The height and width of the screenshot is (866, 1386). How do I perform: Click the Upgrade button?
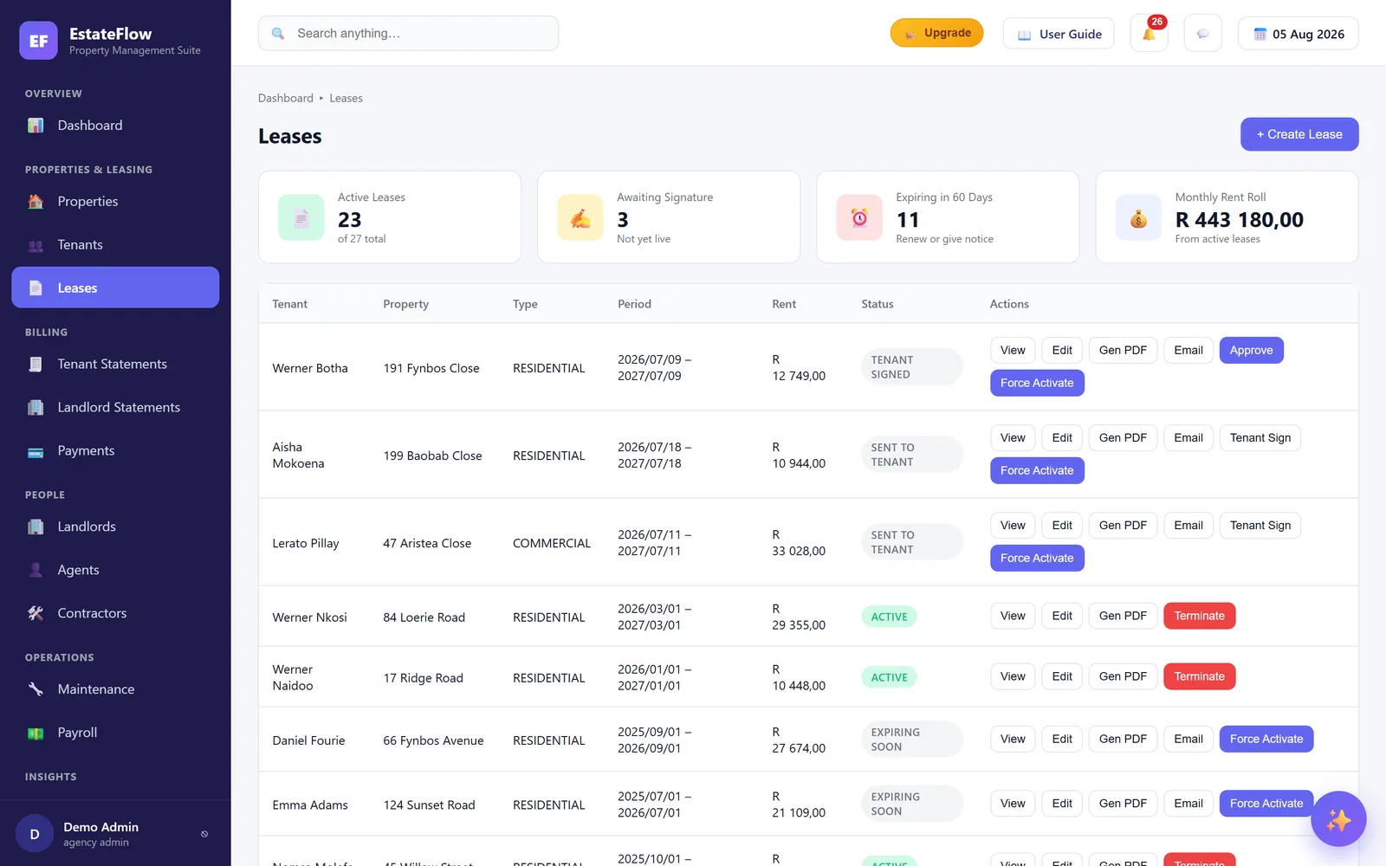(x=936, y=33)
